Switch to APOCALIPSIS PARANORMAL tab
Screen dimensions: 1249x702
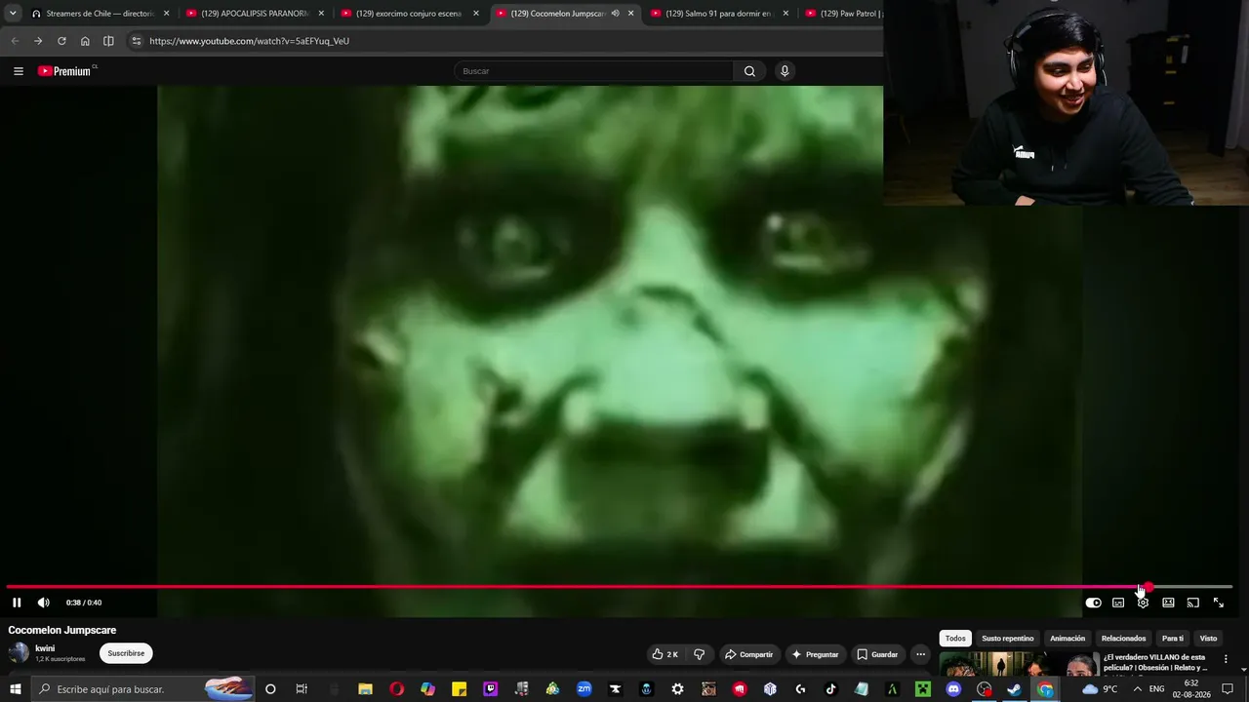tap(255, 14)
